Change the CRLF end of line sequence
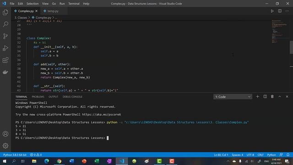Viewport: 293px width, 165px height. click(260, 155)
